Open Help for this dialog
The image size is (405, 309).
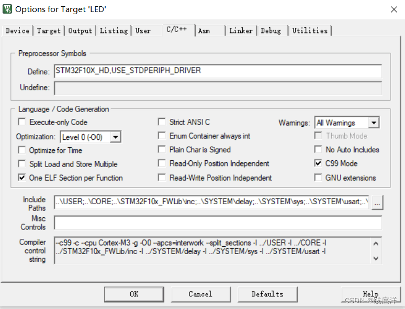pyautogui.click(x=370, y=294)
